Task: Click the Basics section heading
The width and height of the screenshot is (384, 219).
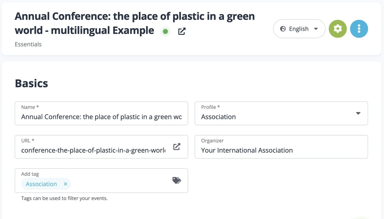Action: pos(31,83)
